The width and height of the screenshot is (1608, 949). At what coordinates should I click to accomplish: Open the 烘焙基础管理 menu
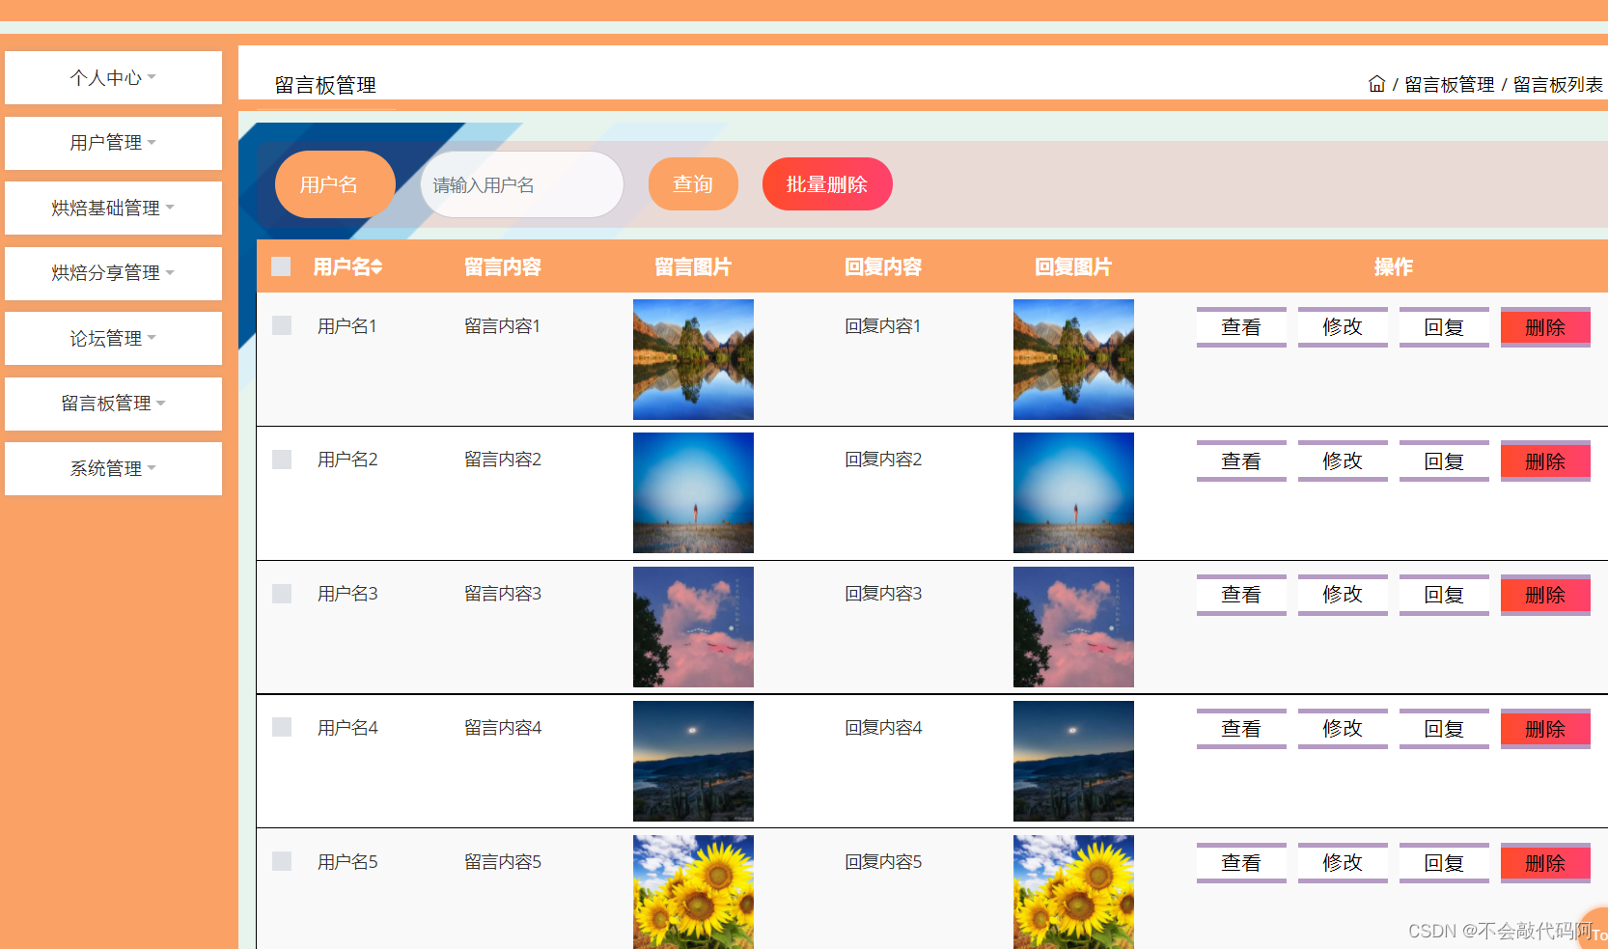(113, 208)
